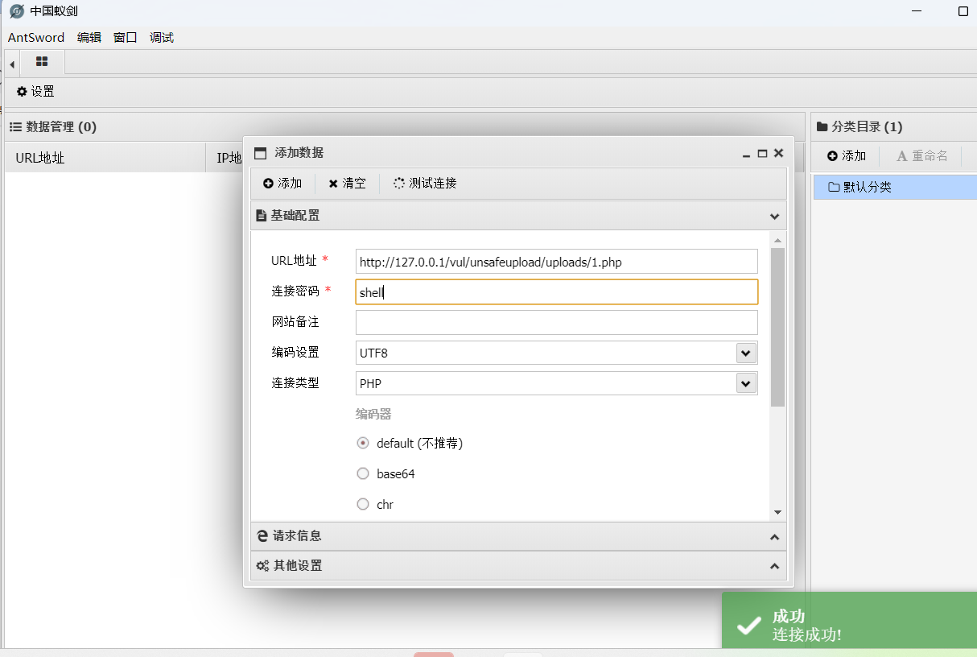Maximize the main AntSword window

[x=963, y=11]
